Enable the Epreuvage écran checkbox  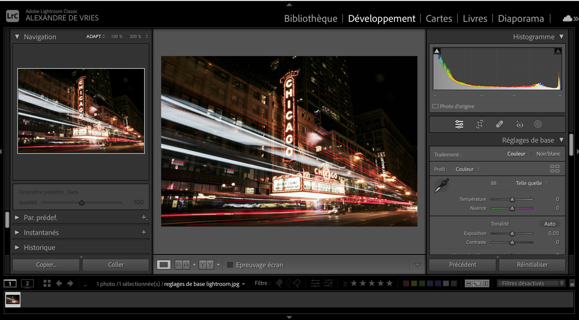pos(230,265)
